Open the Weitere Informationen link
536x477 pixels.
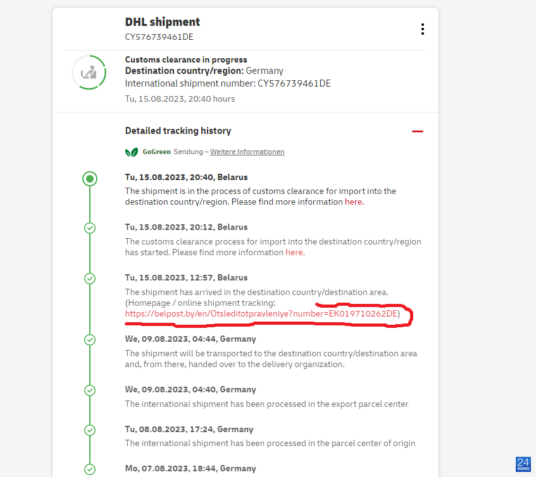pos(247,152)
